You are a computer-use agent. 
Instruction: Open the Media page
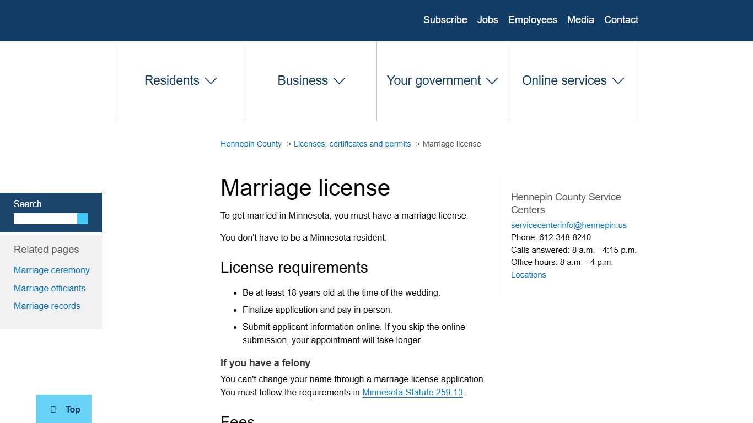coord(580,20)
